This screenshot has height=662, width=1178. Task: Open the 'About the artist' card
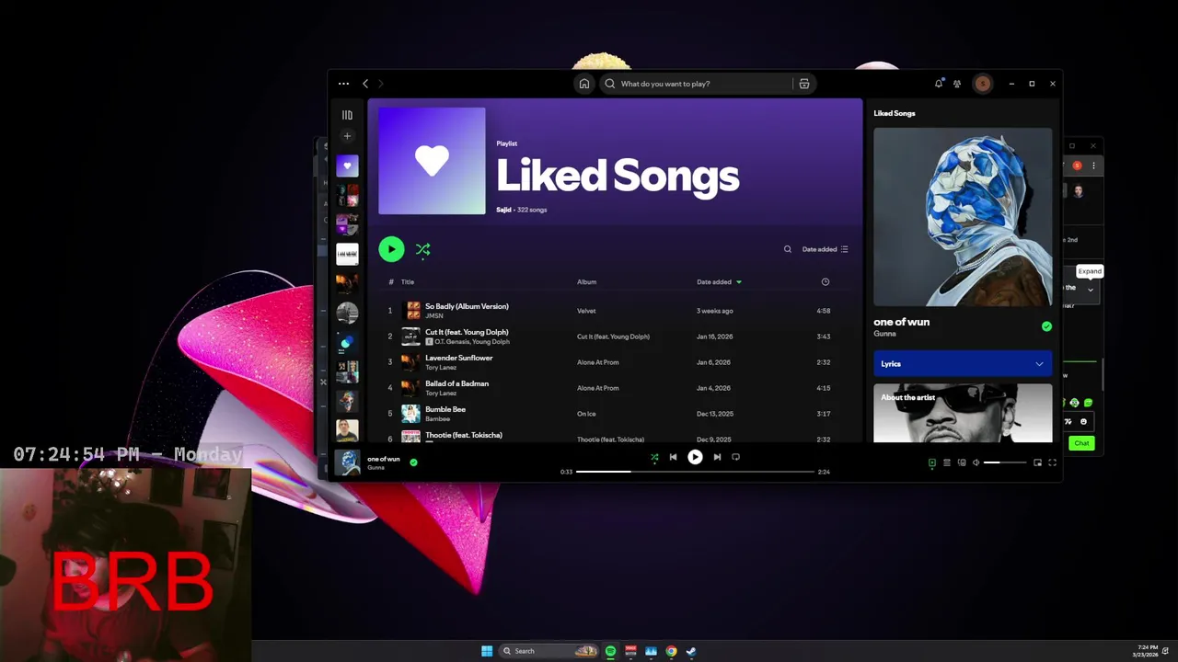pos(963,413)
